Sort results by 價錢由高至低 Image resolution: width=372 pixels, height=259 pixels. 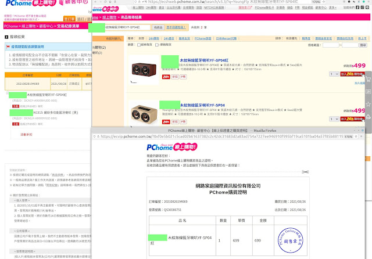click(323, 38)
